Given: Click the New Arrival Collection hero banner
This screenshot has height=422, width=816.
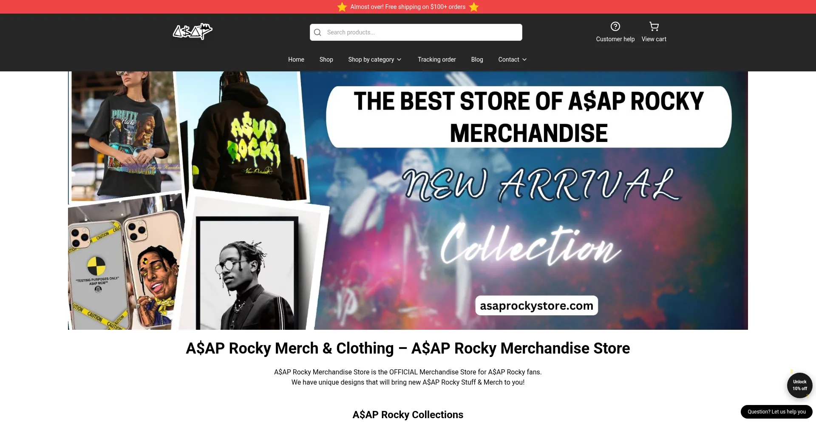Looking at the screenshot, I should [x=408, y=201].
